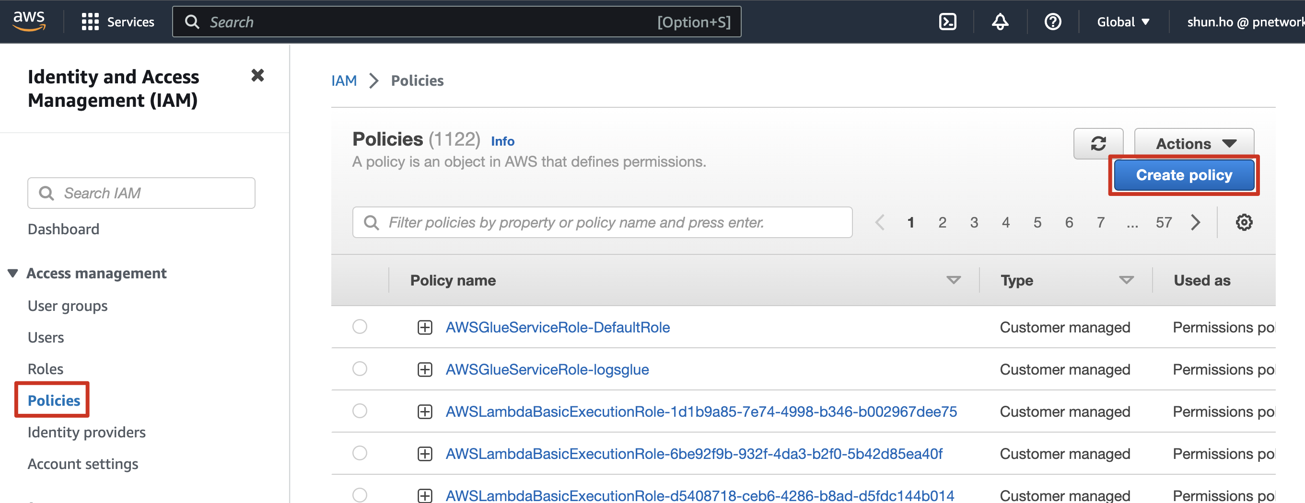Expand AWSGlueServiceRole-DefaultRole policy details
1305x503 pixels.
click(424, 327)
